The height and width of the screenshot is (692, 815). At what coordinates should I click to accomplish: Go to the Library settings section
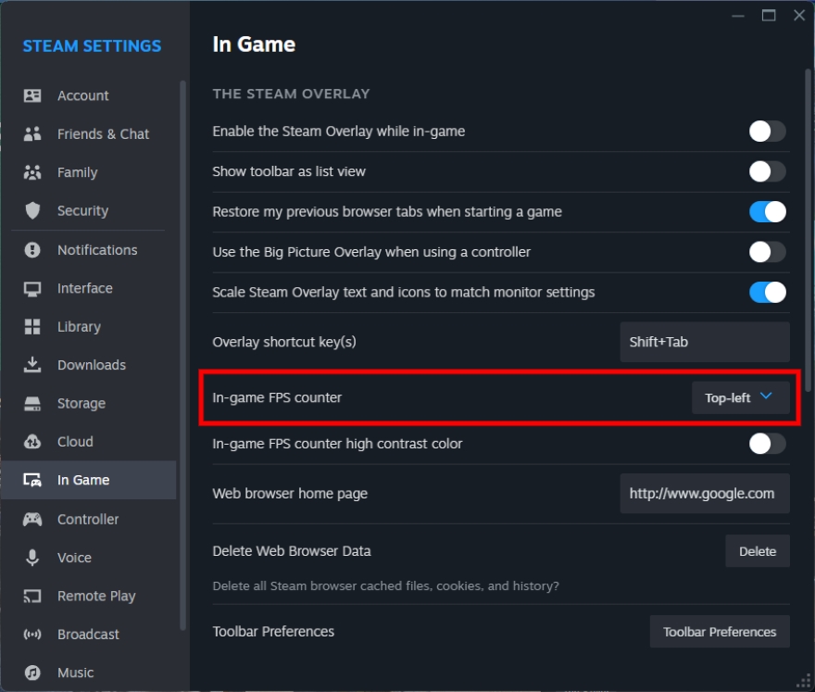coord(79,327)
